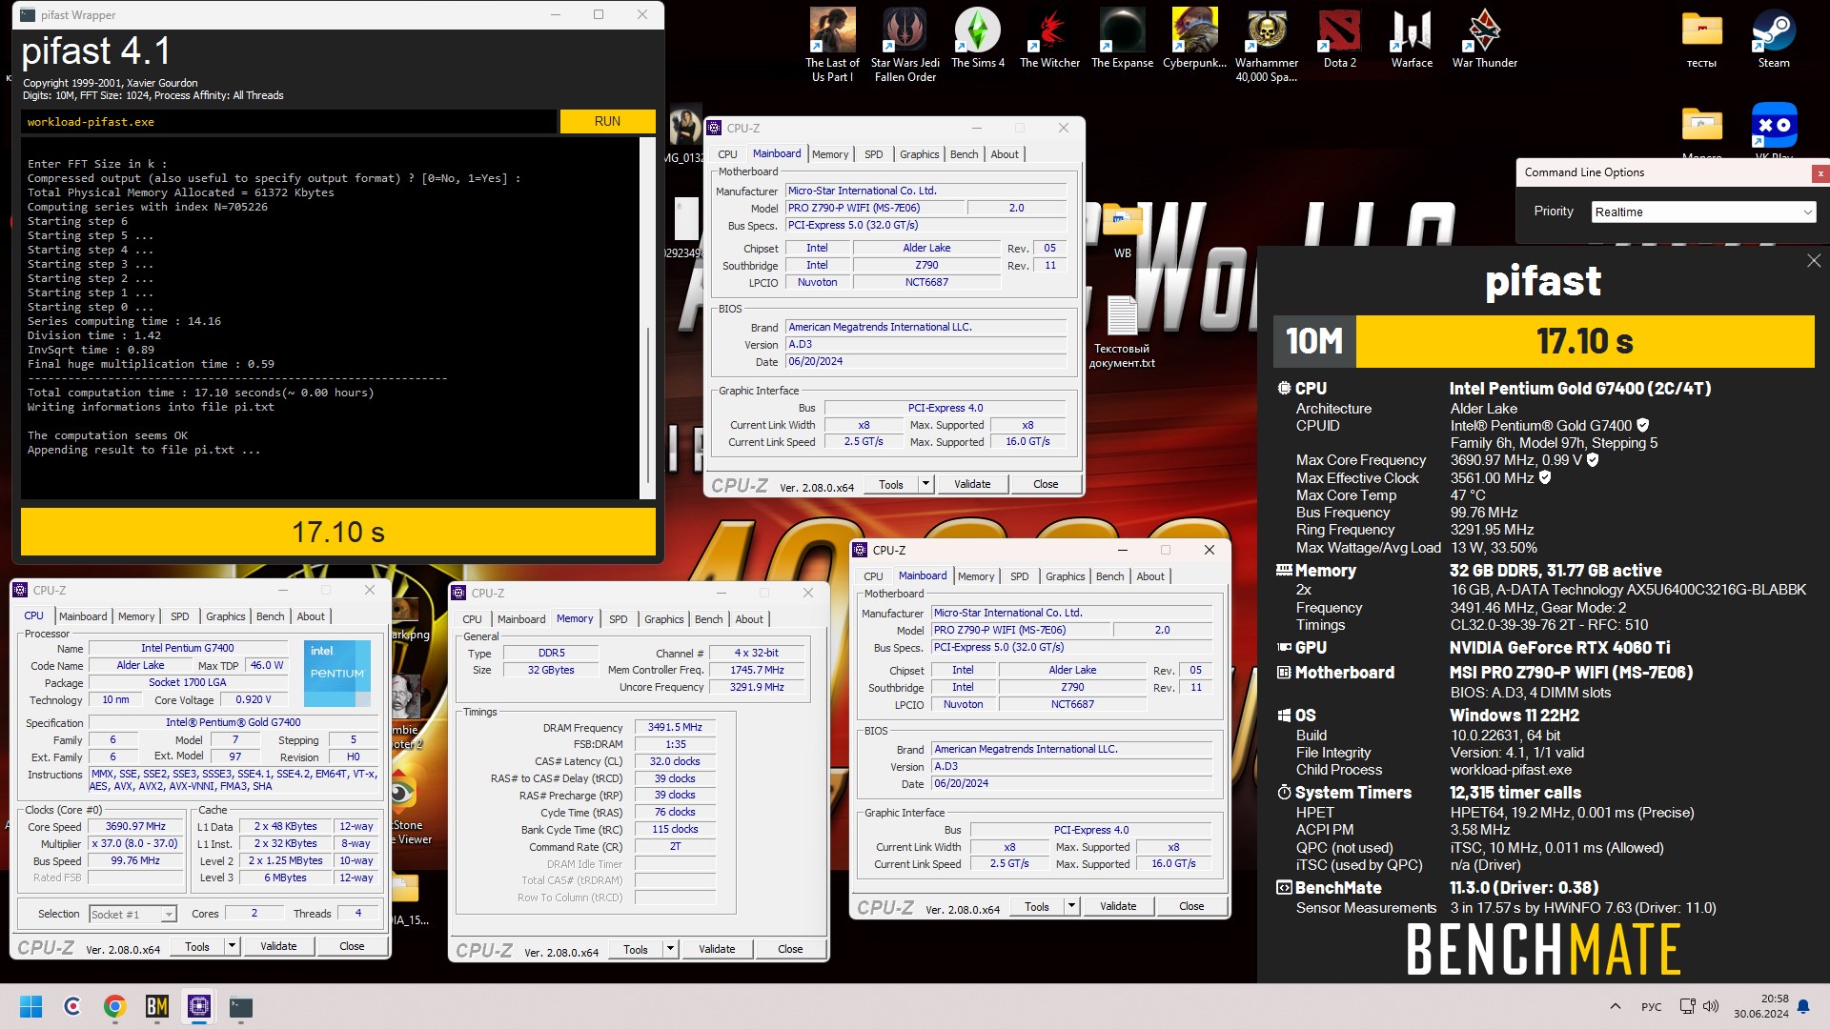
Task: Click the 17.10 s result bar in pifast wrapper
Action: click(338, 532)
